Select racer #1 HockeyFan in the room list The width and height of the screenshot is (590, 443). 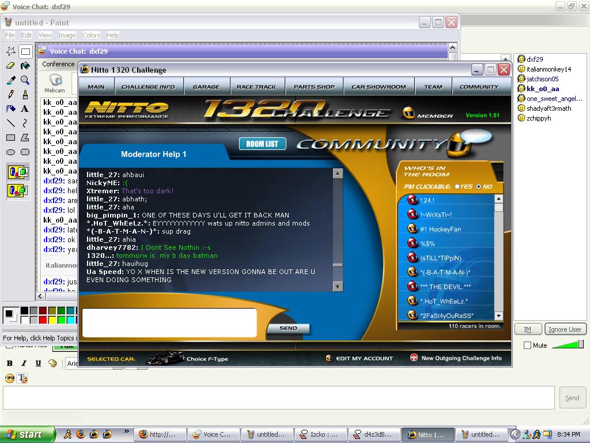point(440,229)
